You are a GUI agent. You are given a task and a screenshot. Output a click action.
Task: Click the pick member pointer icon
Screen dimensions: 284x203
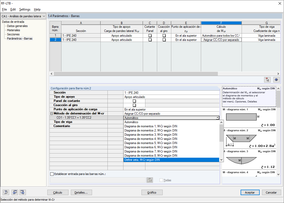point(267,80)
